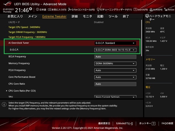Open the 詳細 tab

point(75,16)
